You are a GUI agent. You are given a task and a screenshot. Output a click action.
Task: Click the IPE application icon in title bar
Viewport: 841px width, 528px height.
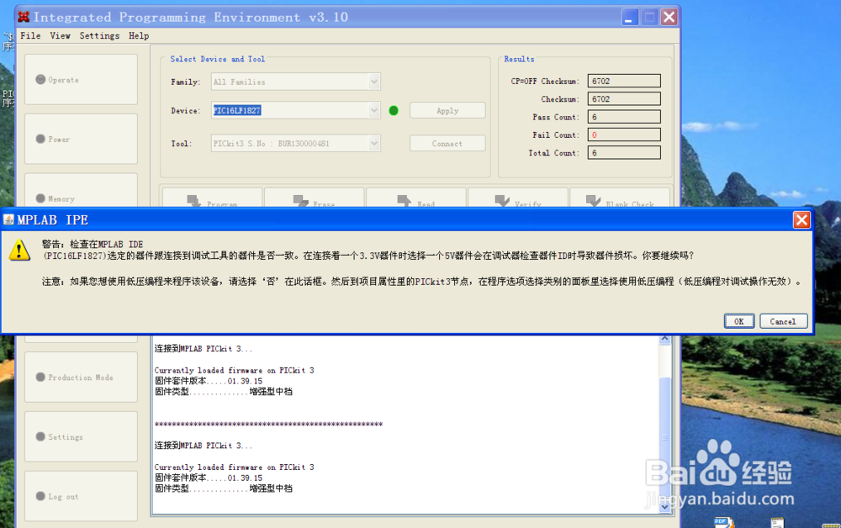coord(24,17)
